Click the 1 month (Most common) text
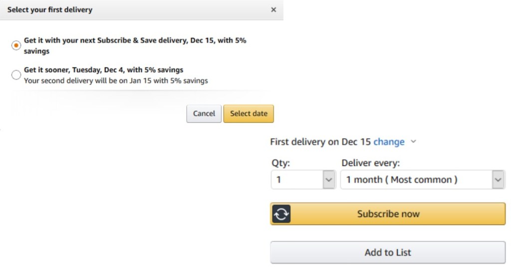Viewport: 511px width, 268px height. click(x=402, y=180)
